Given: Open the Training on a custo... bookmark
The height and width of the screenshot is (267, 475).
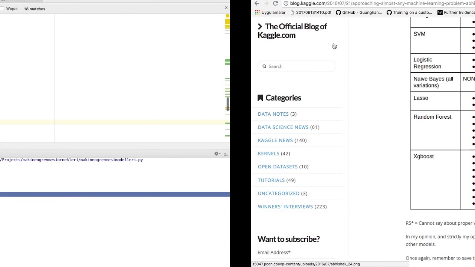Looking at the screenshot, I should click(x=409, y=12).
